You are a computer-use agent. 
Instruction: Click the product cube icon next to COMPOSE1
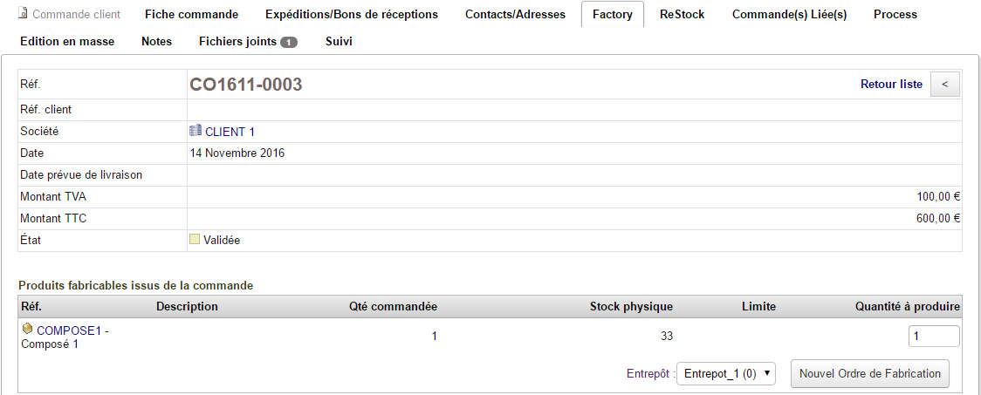click(27, 329)
